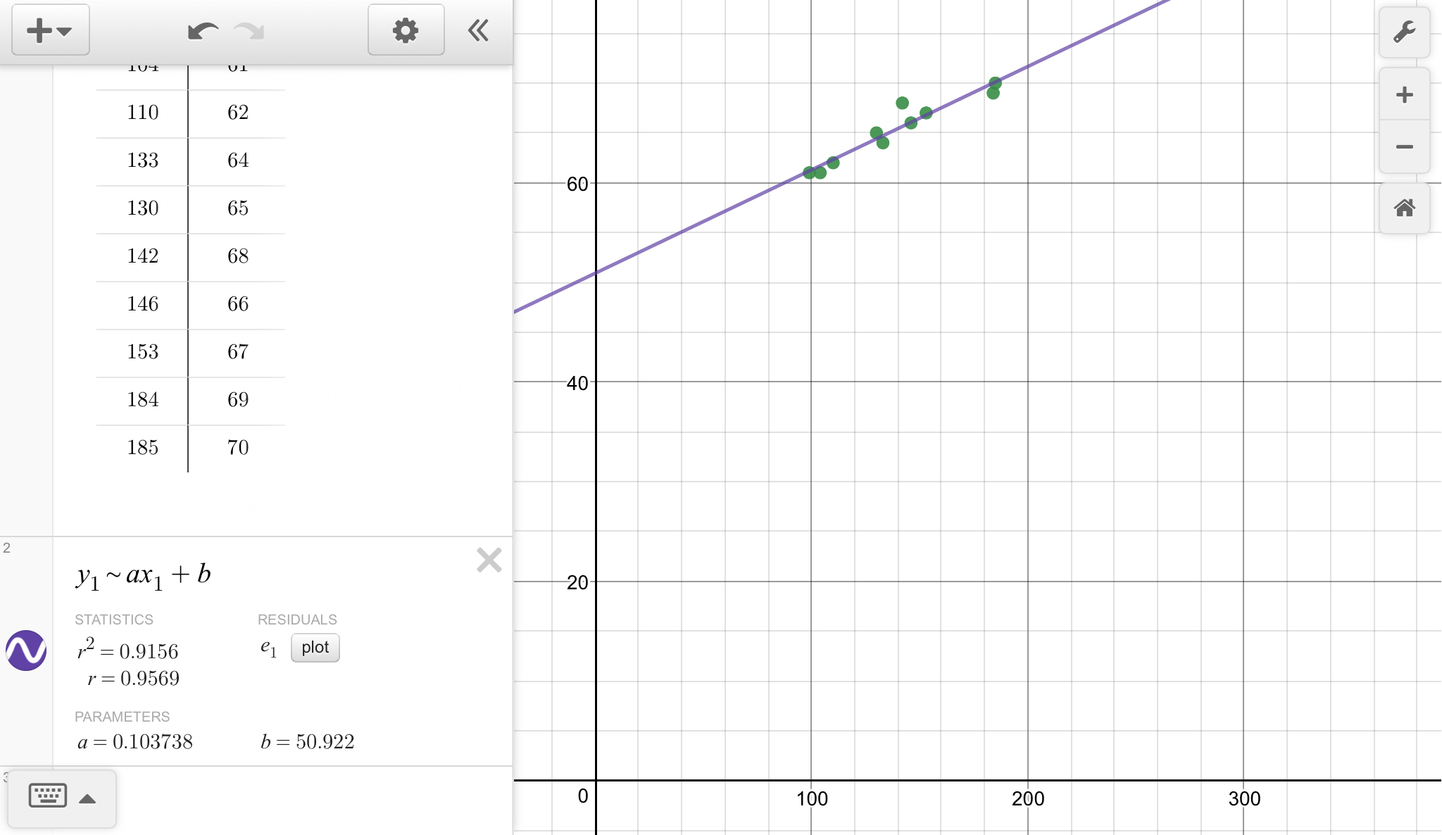Plot the e1 residuals
Screen dimensions: 1442x835
tap(315, 647)
